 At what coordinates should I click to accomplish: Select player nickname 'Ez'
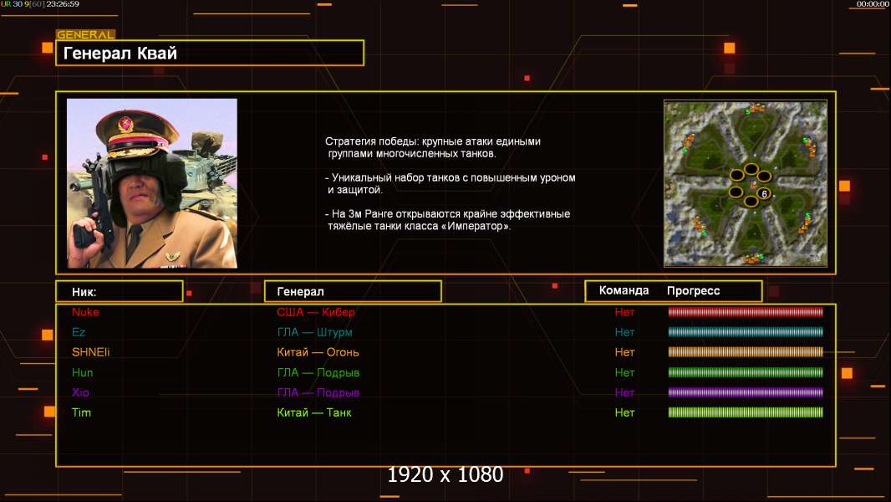pos(79,332)
